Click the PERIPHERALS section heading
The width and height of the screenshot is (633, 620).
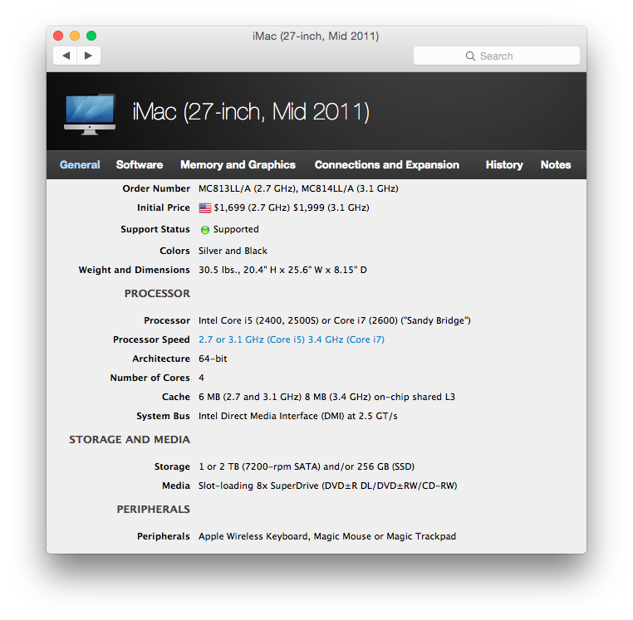[x=154, y=509]
